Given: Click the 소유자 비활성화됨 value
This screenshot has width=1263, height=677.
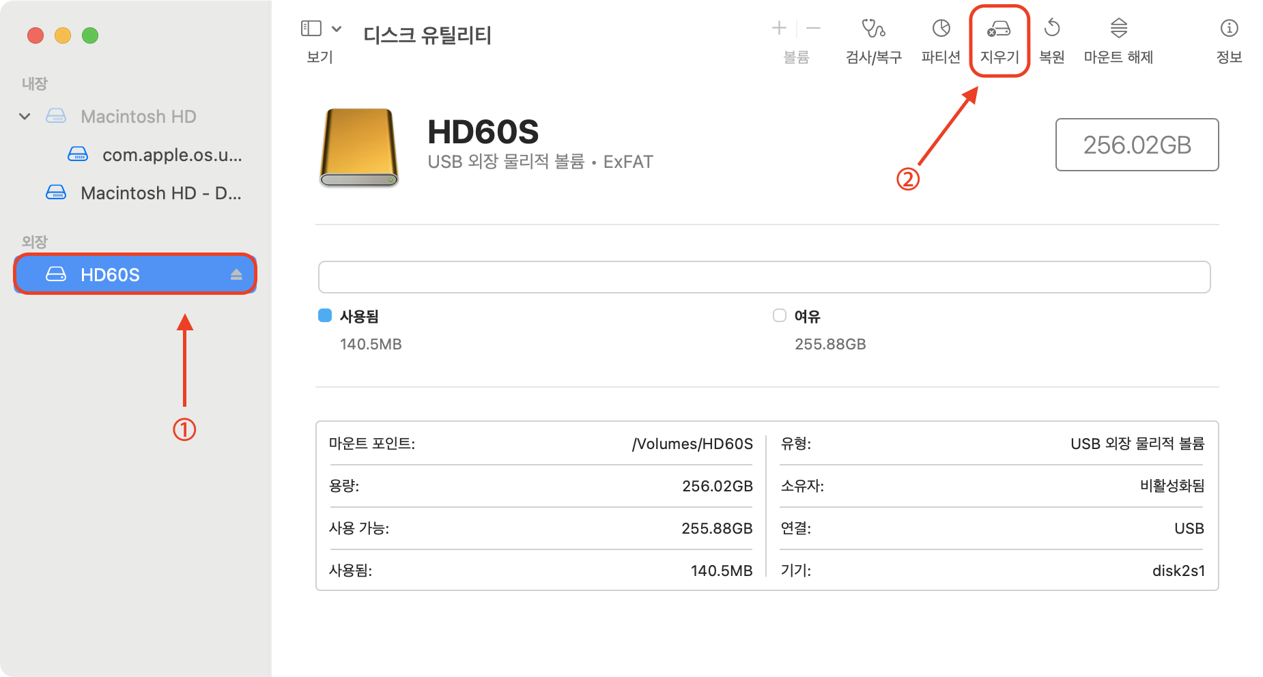Looking at the screenshot, I should (1172, 486).
